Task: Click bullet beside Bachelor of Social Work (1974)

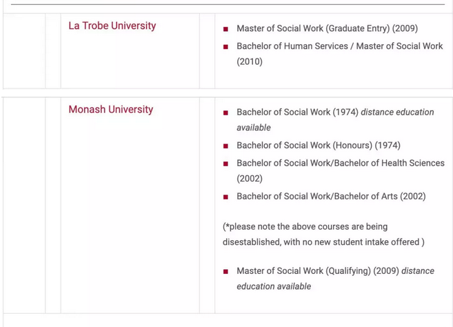Action: point(225,112)
